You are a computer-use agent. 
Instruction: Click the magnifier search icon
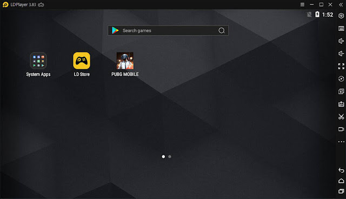point(222,30)
